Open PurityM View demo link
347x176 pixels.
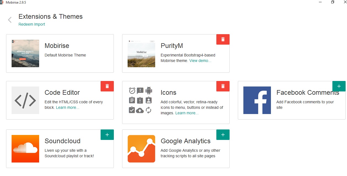click(200, 61)
